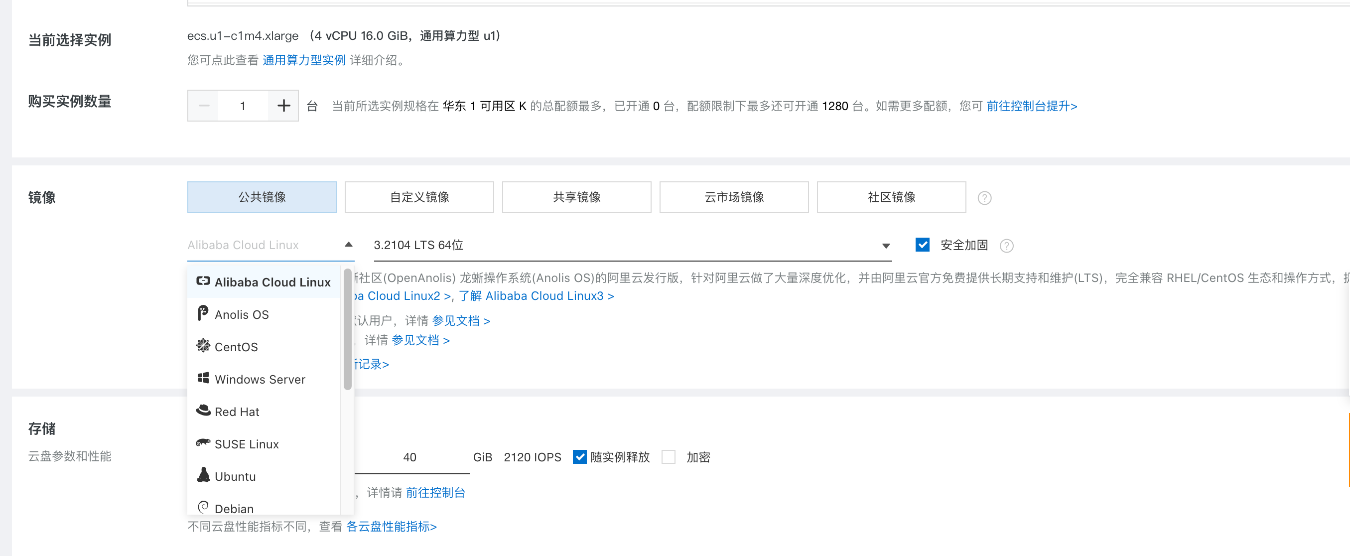Viewport: 1350px width, 556px height.
Task: Follow the 前往控制台提升> link
Action: (1032, 106)
